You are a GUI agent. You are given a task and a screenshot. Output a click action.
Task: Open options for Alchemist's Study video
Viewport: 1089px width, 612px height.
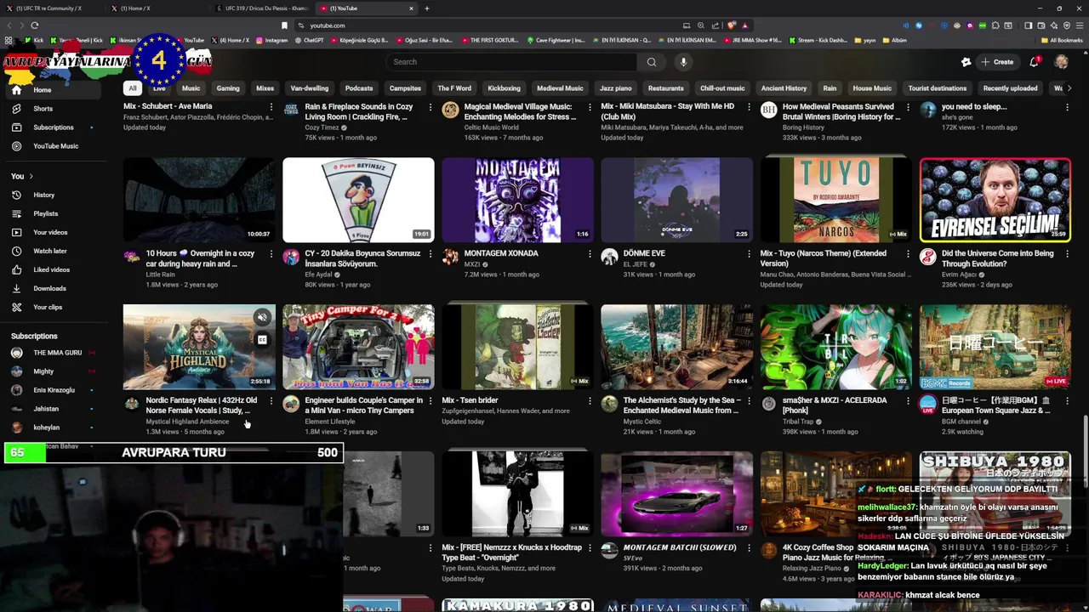tap(749, 400)
